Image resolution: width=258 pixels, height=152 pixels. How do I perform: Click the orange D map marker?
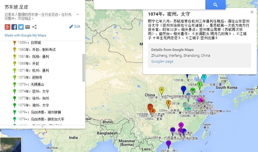153,111
